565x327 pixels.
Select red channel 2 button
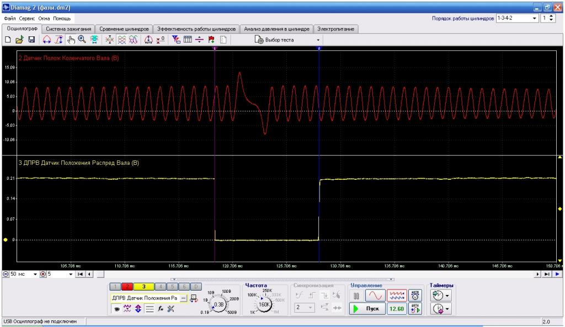(127, 287)
